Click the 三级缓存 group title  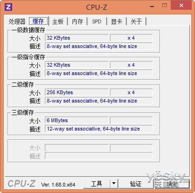click(x=23, y=112)
